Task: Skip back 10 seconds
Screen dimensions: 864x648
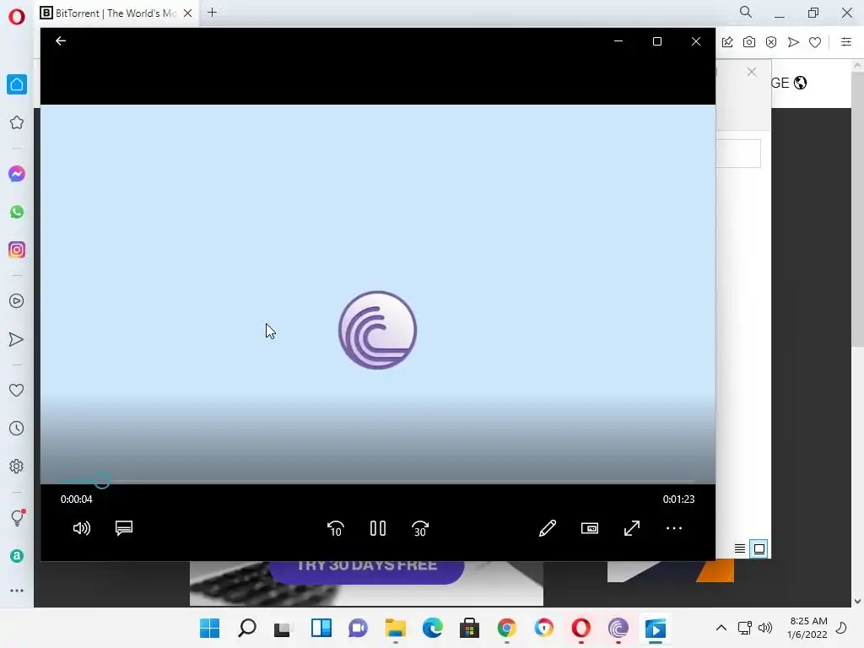Action: [x=336, y=528]
